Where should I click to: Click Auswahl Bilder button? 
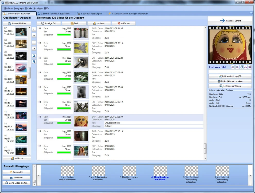[17, 23]
